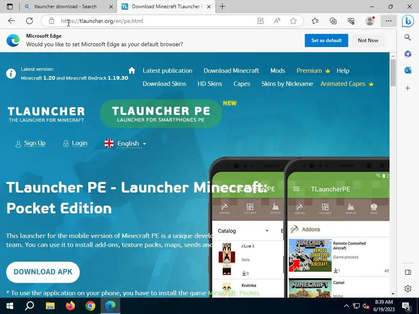Open Bing chat sidebar button
The width and height of the screenshot is (419, 314).
point(408,21)
